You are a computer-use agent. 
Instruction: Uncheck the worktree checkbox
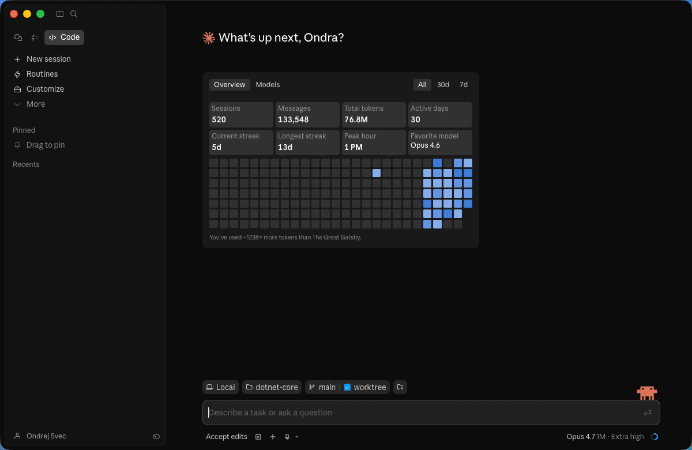[347, 387]
